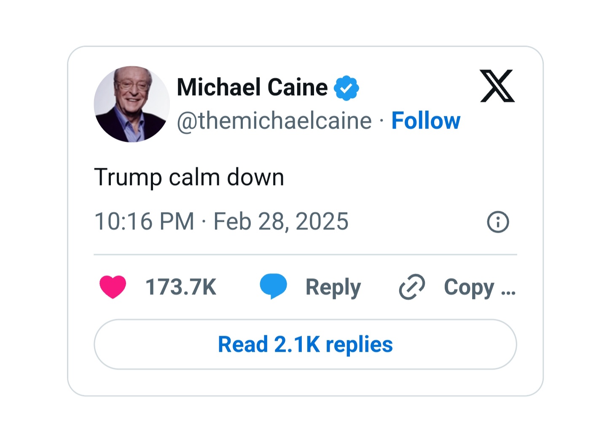Click the X logo icon

(497, 86)
